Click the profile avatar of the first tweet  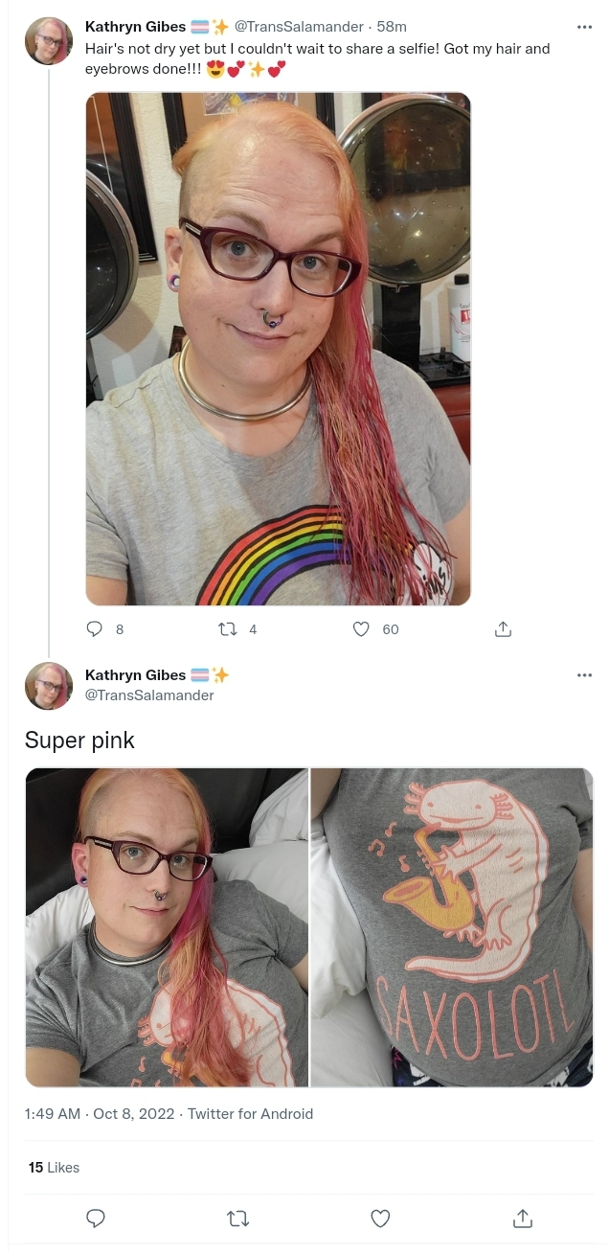[x=49, y=41]
